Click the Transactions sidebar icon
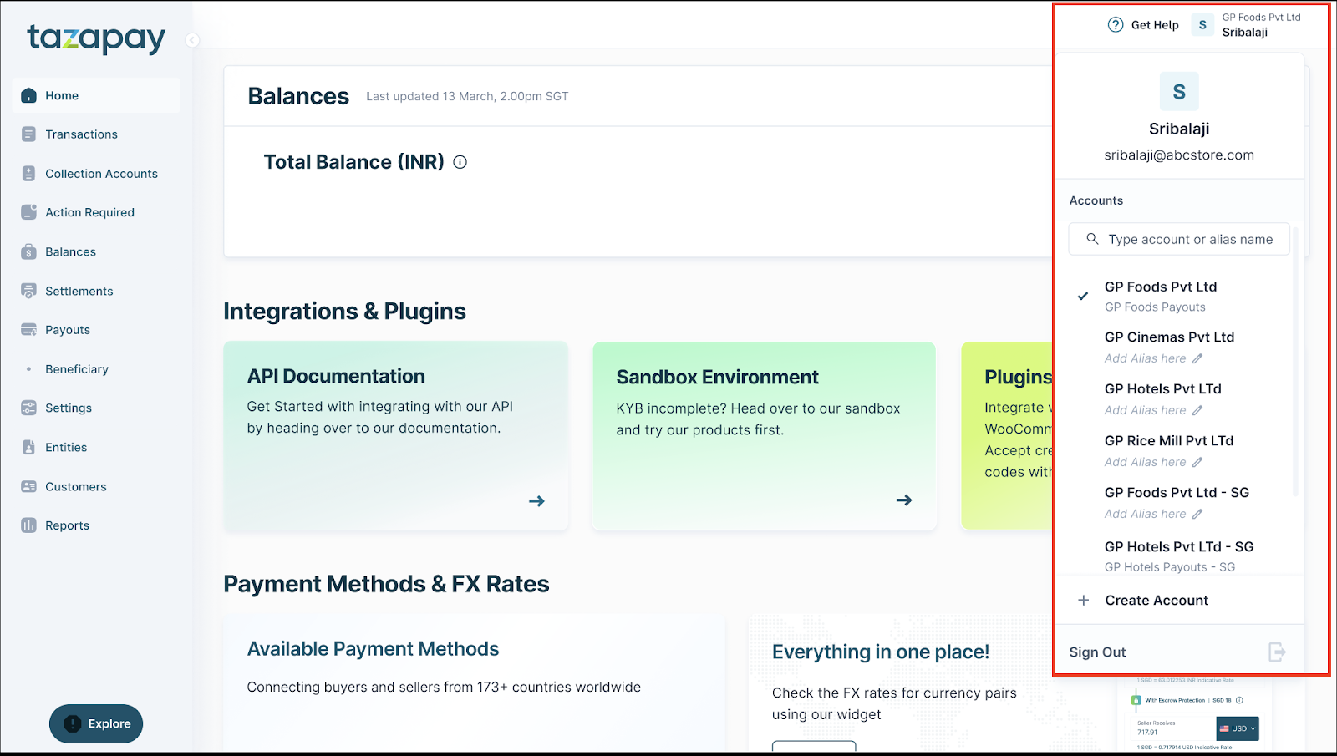Image resolution: width=1337 pixels, height=756 pixels. 29,134
